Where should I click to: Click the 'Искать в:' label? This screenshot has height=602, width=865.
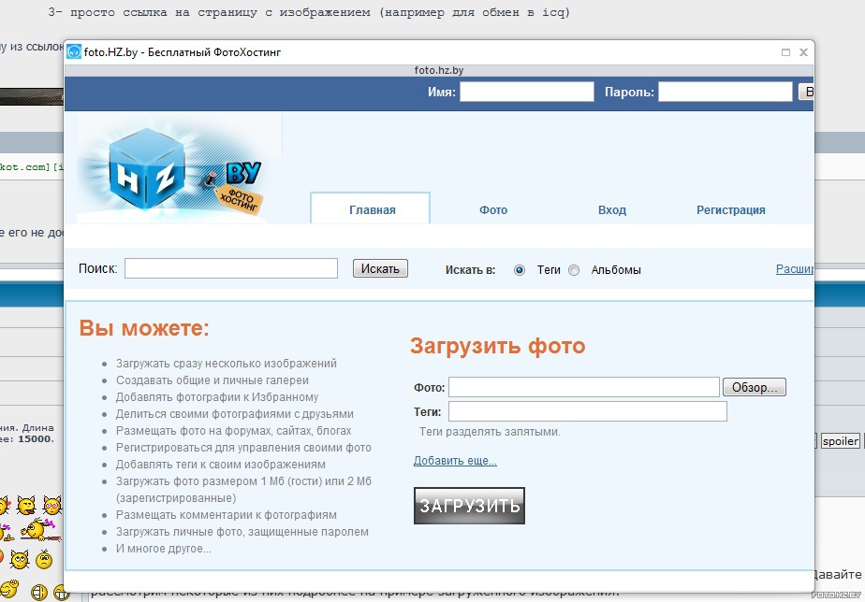click(x=471, y=270)
